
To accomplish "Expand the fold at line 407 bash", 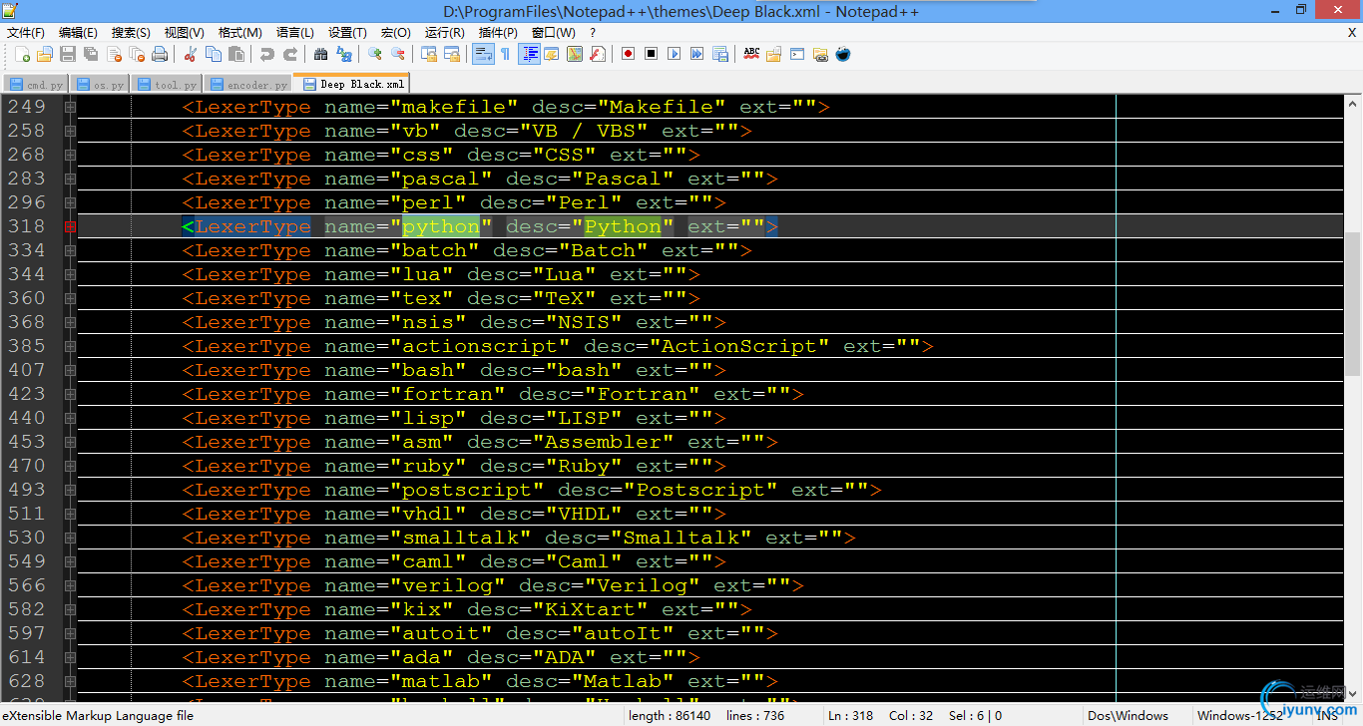I will (x=70, y=370).
